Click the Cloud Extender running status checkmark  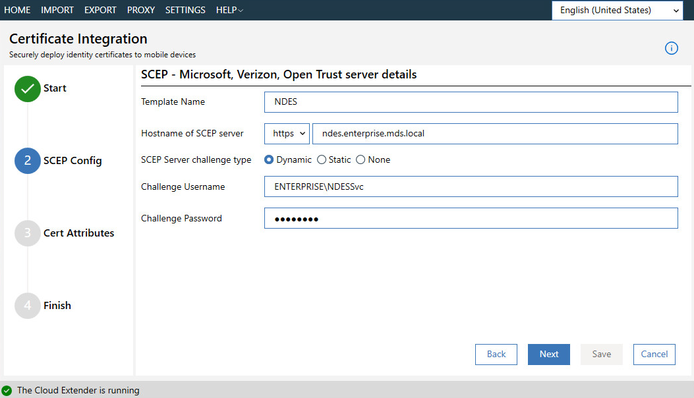[9, 390]
